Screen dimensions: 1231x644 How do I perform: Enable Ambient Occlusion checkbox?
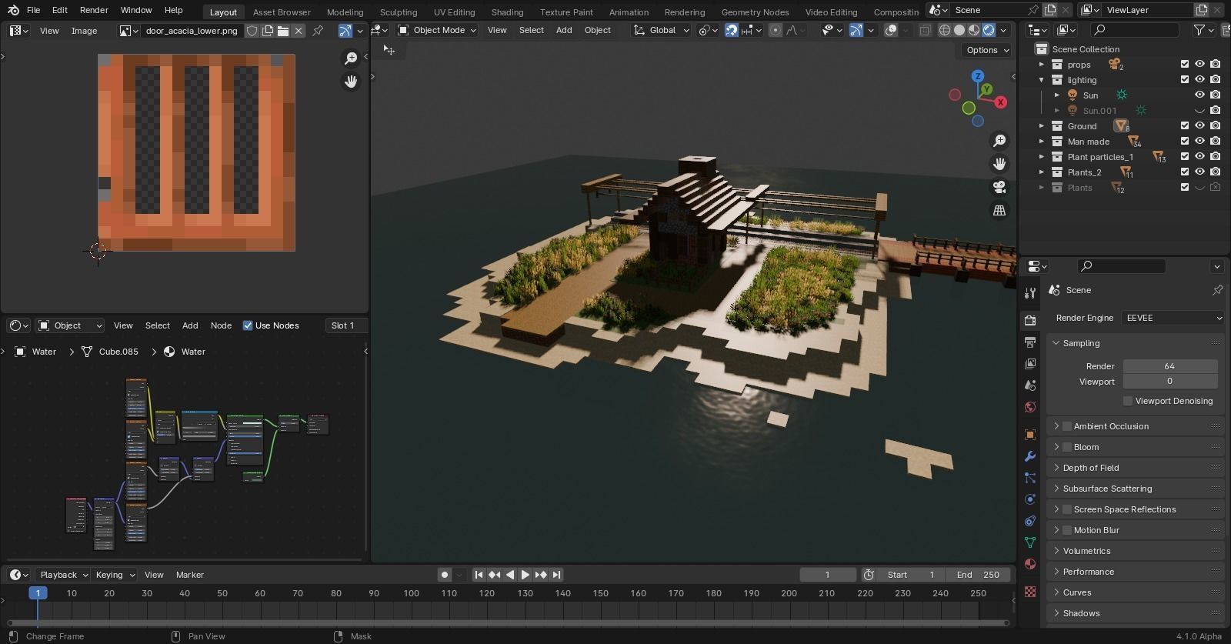(1067, 426)
